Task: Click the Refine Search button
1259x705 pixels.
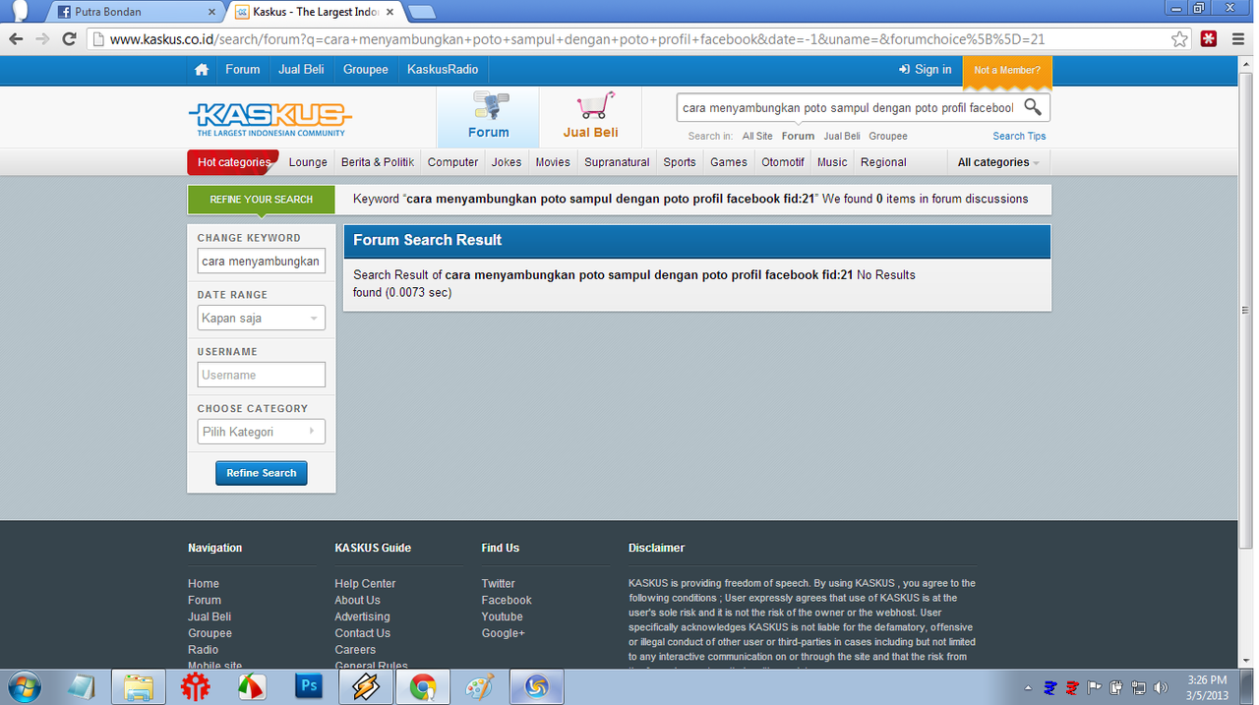Action: pyautogui.click(x=262, y=473)
